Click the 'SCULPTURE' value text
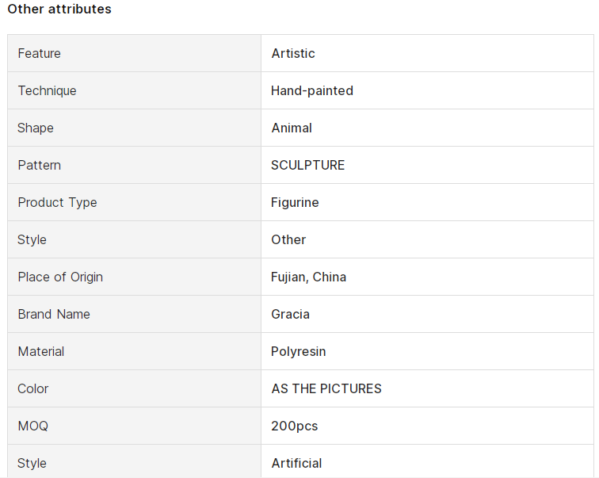 tap(308, 165)
